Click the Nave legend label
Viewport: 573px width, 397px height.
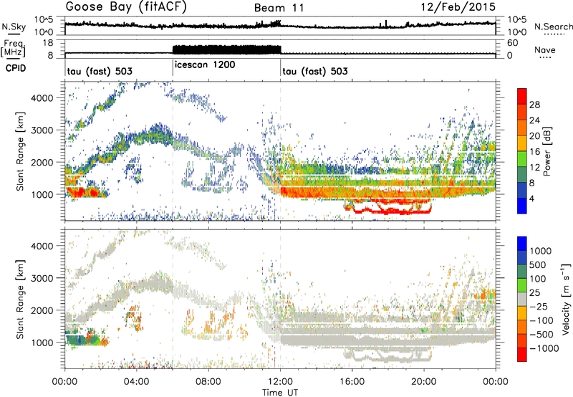click(545, 49)
